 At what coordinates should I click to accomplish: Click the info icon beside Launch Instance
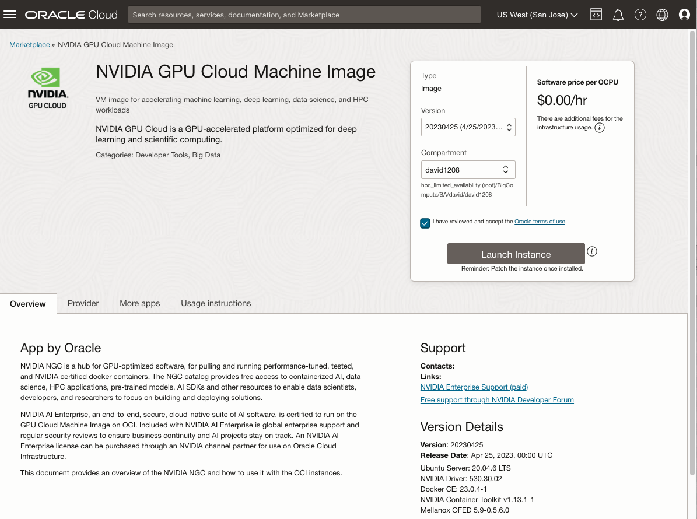click(x=592, y=251)
